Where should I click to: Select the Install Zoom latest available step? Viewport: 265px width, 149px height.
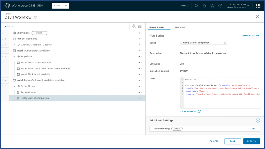tap(36, 63)
